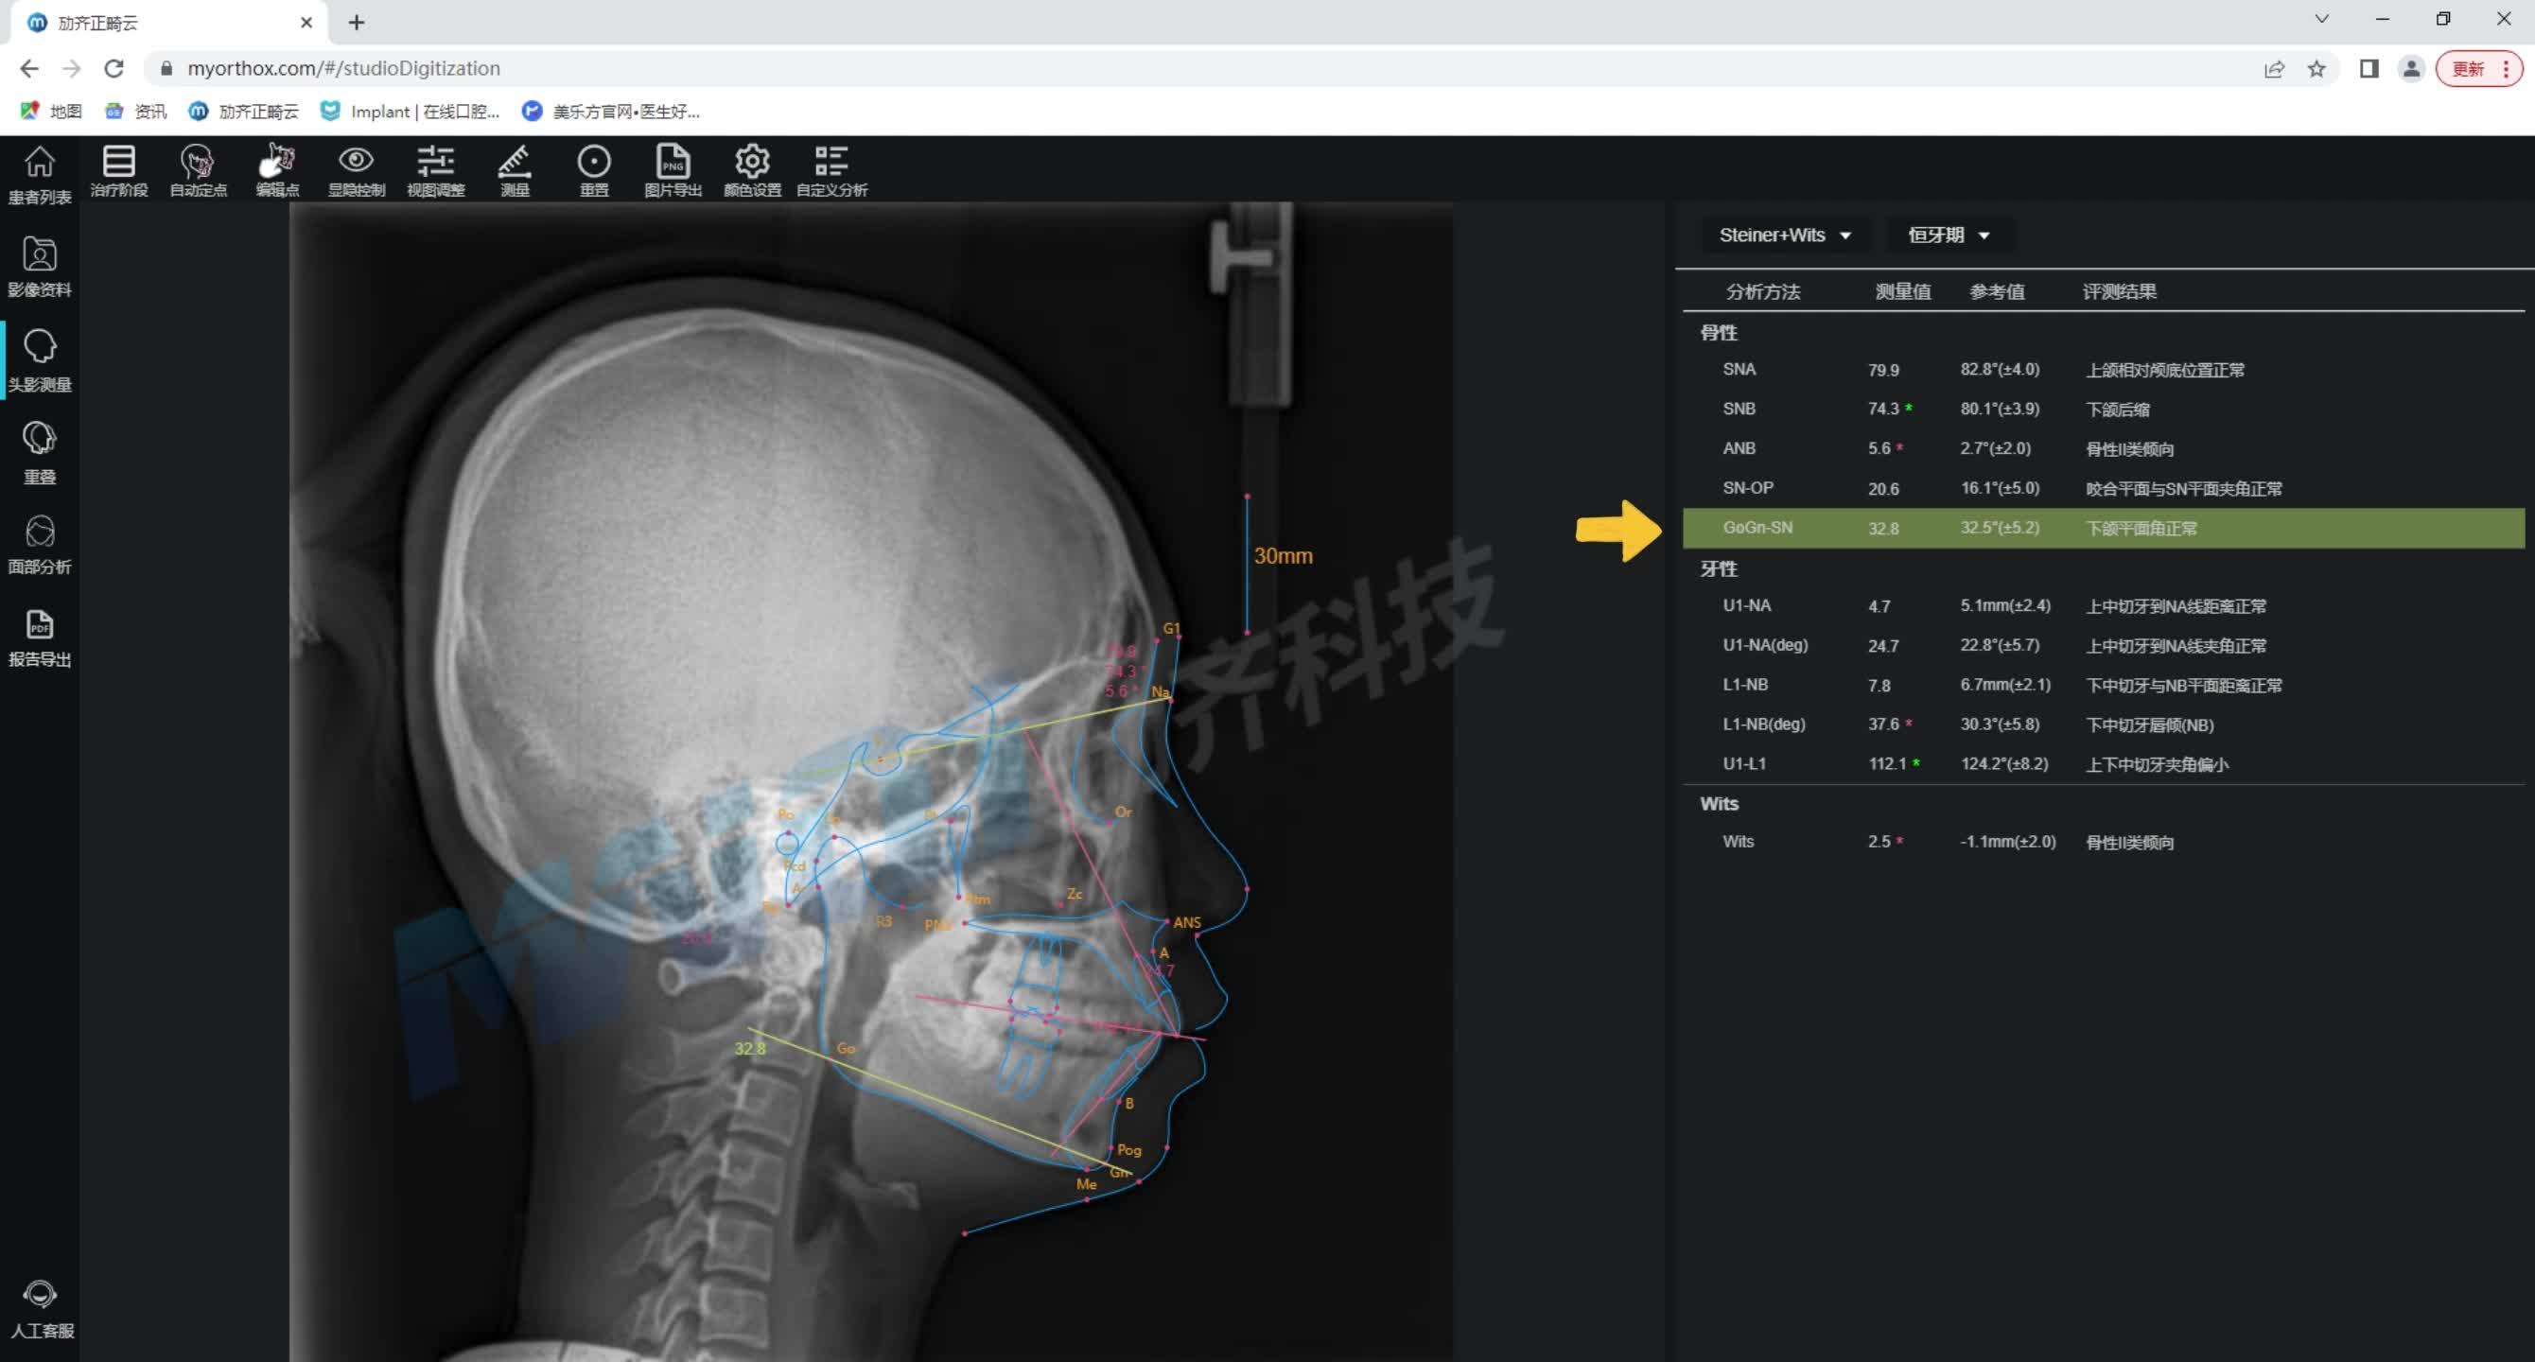
Task: Click the 自动定点 auto-landmark icon
Action: tap(198, 170)
